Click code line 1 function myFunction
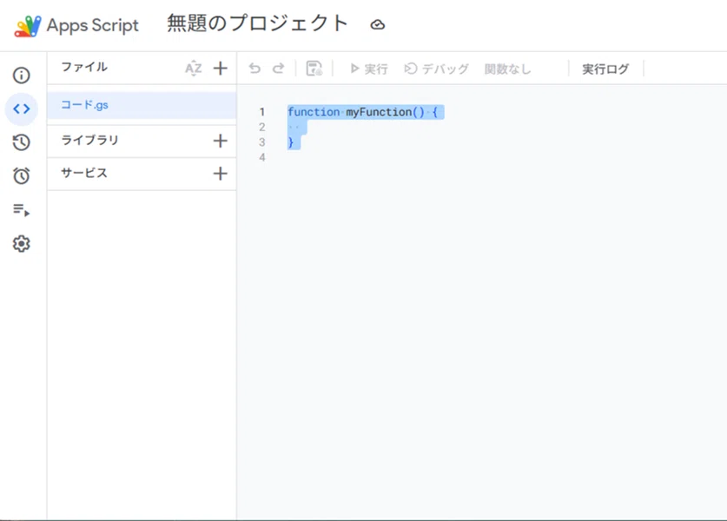The image size is (727, 521). point(362,112)
